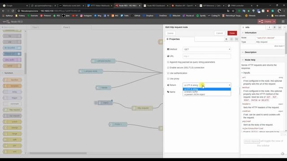Image resolution: width=287 pixels, height=161 pixels.
Task: Select the http request palette node
Action: coord(12,110)
